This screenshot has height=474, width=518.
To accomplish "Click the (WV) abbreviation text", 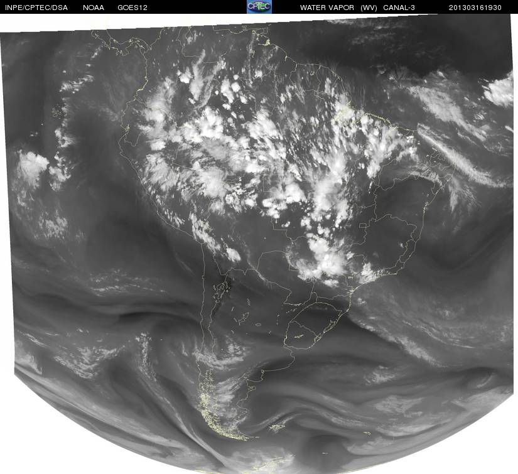I will tap(369, 8).
